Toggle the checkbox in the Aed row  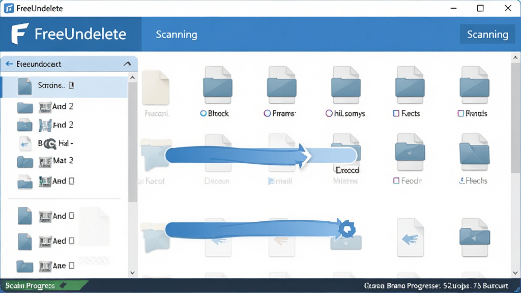tap(71, 241)
